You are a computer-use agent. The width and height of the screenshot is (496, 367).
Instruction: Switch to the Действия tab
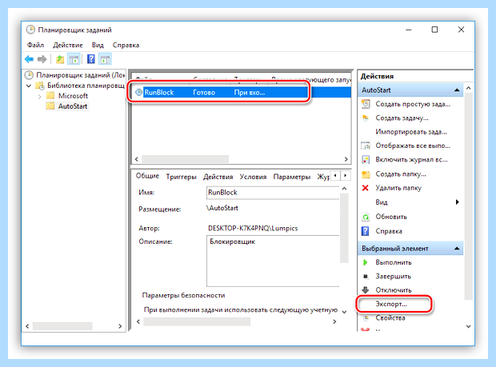click(218, 177)
